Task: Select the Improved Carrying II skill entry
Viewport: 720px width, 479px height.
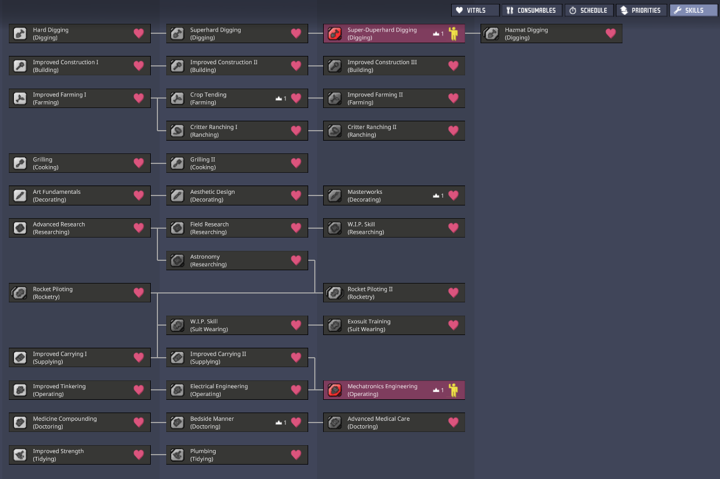Action: click(x=237, y=358)
